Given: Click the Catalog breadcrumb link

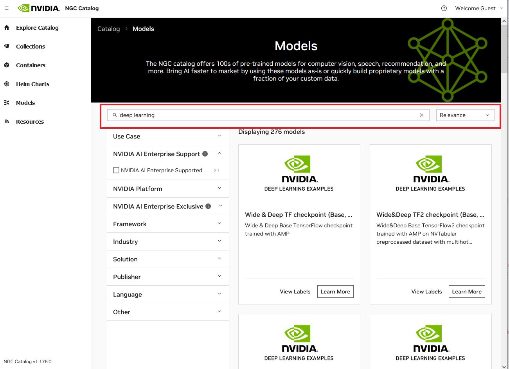Looking at the screenshot, I should pos(108,29).
